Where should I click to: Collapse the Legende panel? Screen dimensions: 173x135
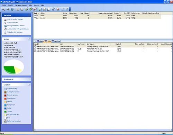29,84
